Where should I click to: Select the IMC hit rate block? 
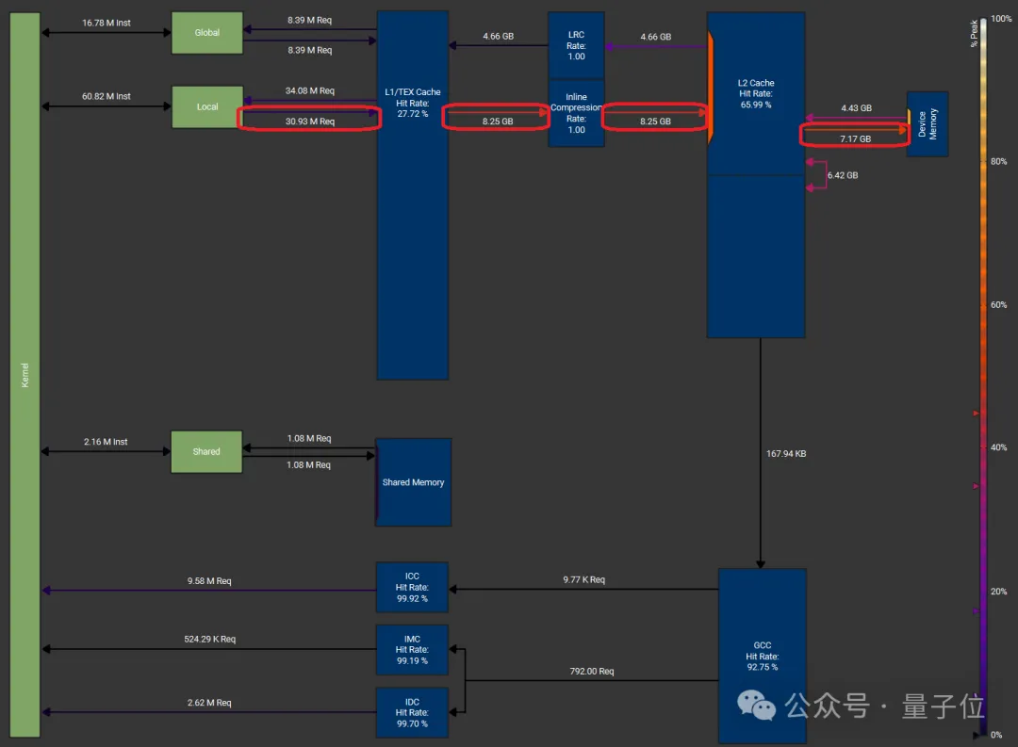412,650
